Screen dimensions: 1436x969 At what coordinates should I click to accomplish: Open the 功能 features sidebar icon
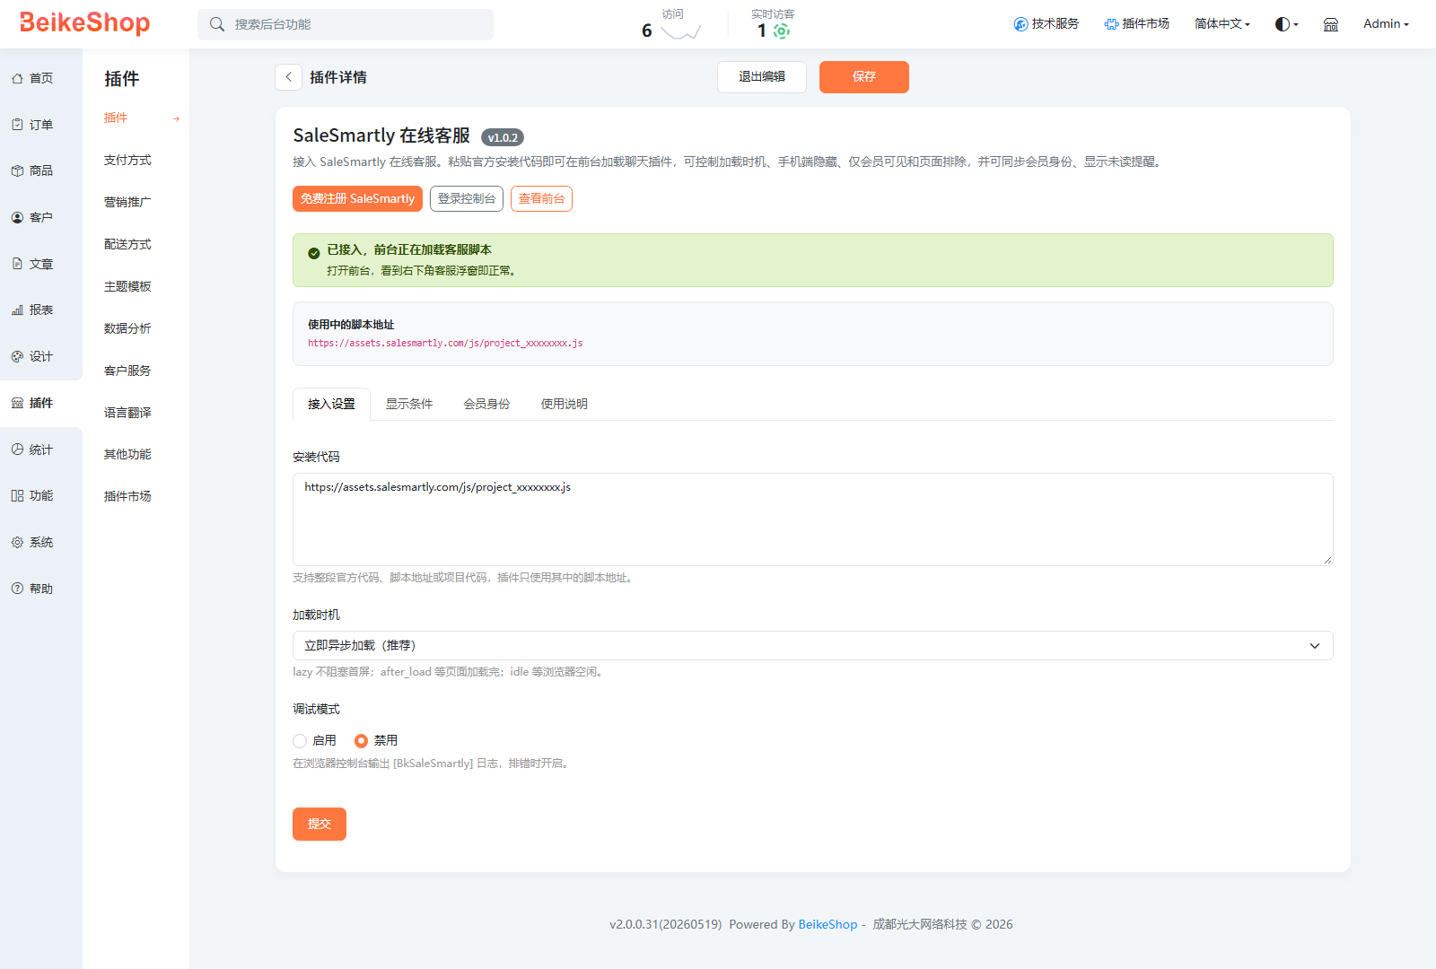18,495
